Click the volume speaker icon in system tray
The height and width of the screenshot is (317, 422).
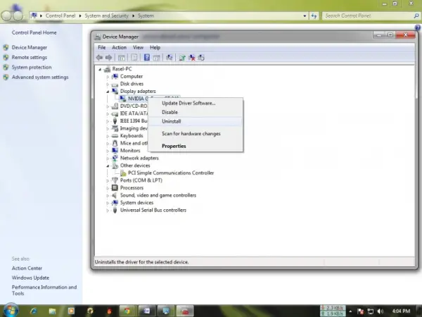click(381, 311)
